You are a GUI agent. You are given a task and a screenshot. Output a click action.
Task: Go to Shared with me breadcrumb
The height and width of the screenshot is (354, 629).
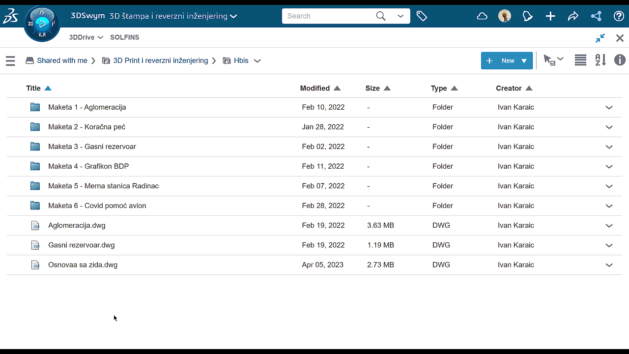tap(62, 60)
